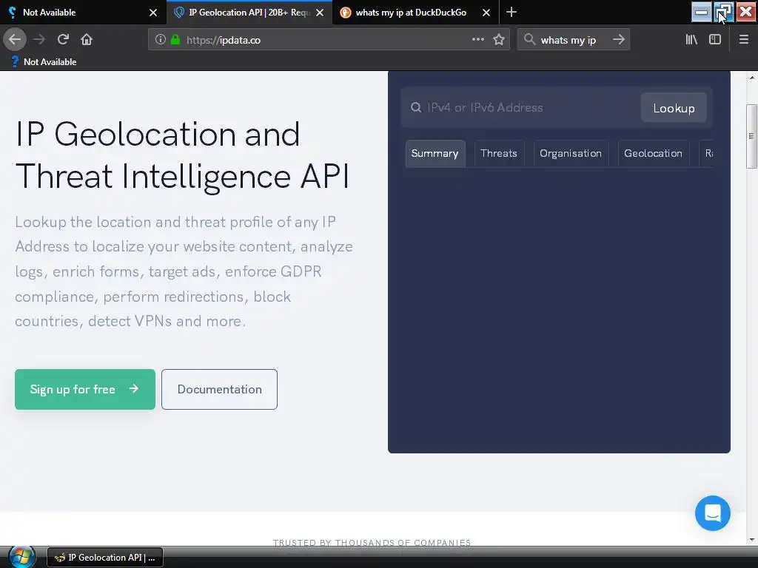The height and width of the screenshot is (568, 758).
Task: Go back to the previous page
Action: click(x=15, y=40)
